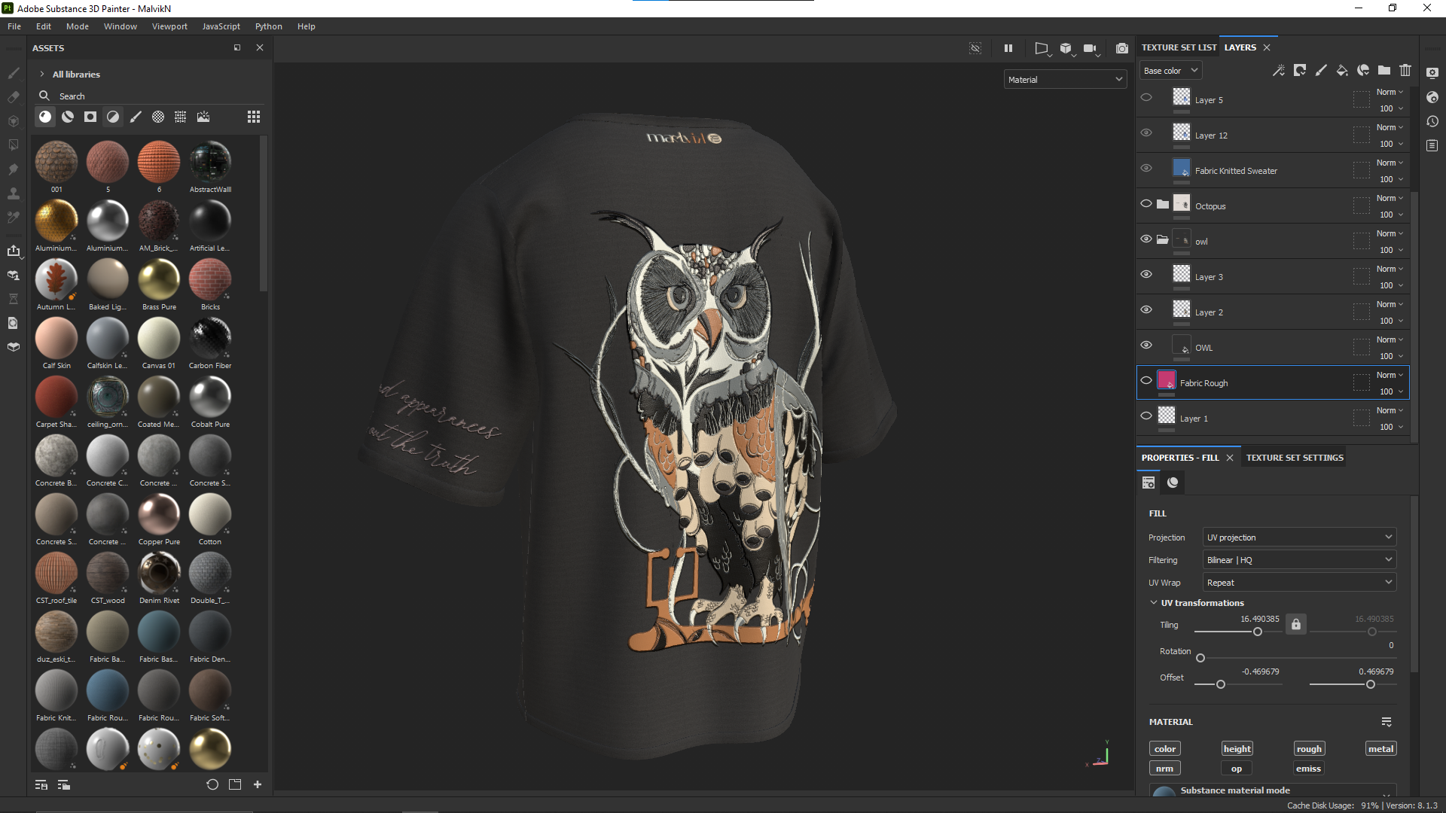Click the tiling lock icon

1296,625
